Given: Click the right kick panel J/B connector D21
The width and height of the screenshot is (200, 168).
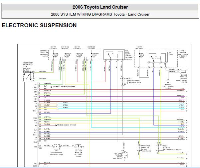Looking at the screenshot, I should 139,148.
